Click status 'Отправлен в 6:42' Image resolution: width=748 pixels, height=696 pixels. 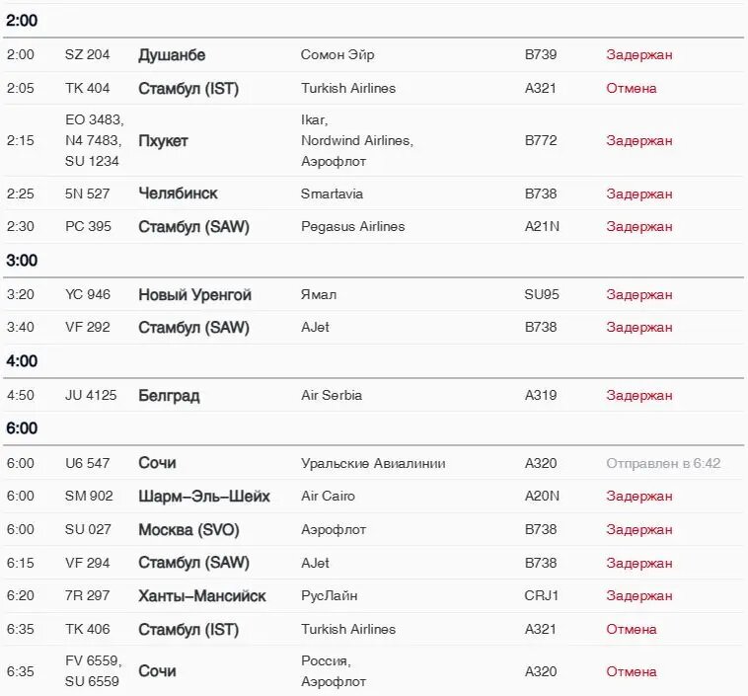click(x=663, y=464)
